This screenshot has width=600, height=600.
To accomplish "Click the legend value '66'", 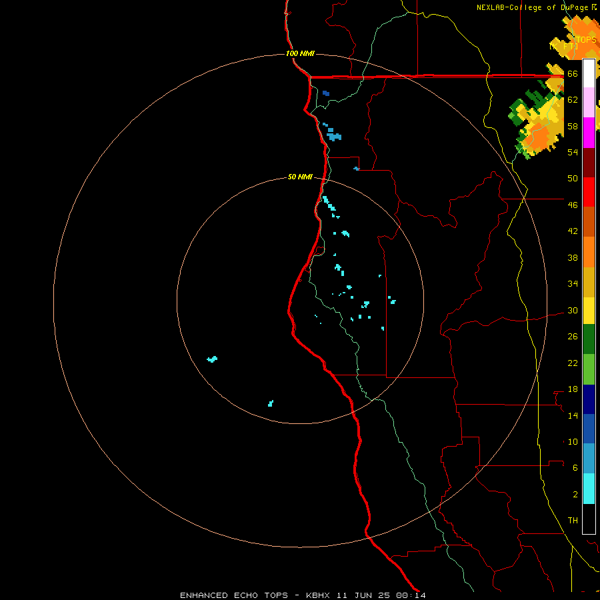I will tap(573, 73).
